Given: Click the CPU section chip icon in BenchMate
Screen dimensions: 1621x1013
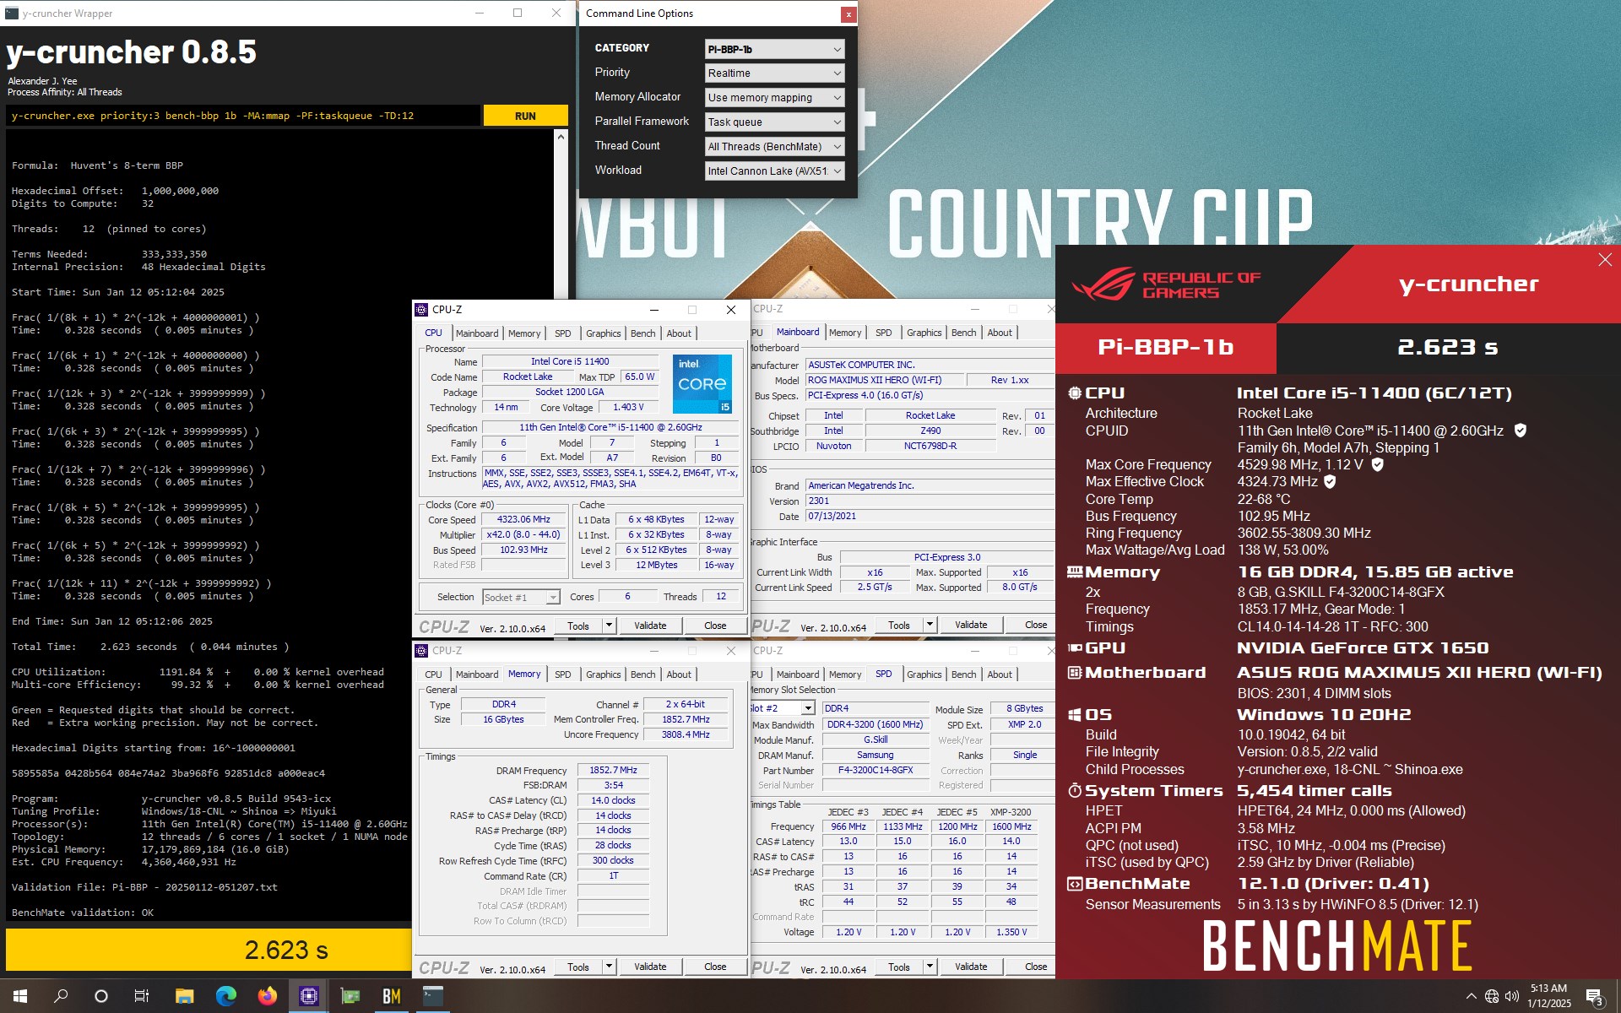Looking at the screenshot, I should pyautogui.click(x=1075, y=393).
